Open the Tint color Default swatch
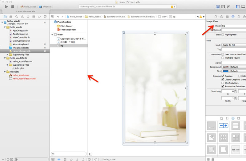 [x=225, y=71]
